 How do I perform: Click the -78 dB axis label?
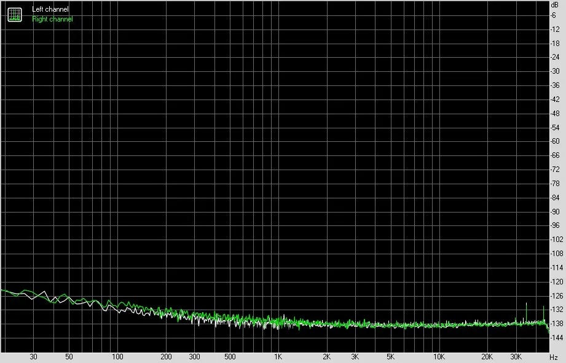[x=555, y=183]
